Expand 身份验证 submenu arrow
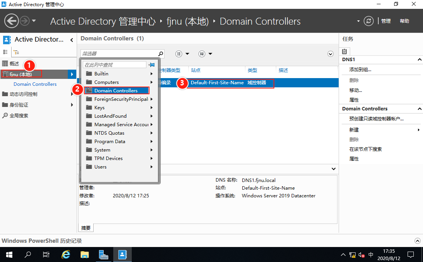The height and width of the screenshot is (262, 423). (x=72, y=105)
